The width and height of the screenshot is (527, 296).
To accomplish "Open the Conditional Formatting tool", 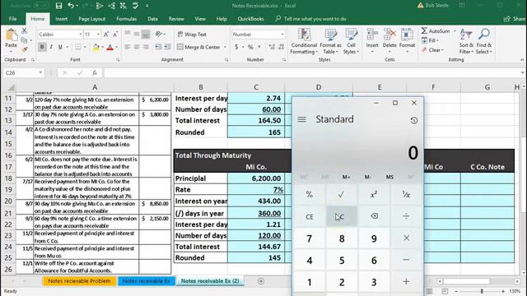I will (x=304, y=41).
